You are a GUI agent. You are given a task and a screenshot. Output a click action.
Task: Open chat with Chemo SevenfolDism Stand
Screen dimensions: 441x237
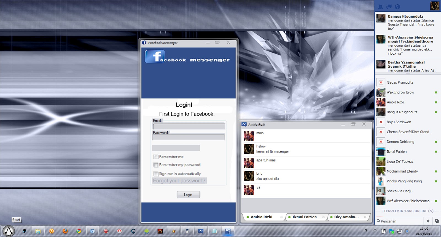[407, 132]
